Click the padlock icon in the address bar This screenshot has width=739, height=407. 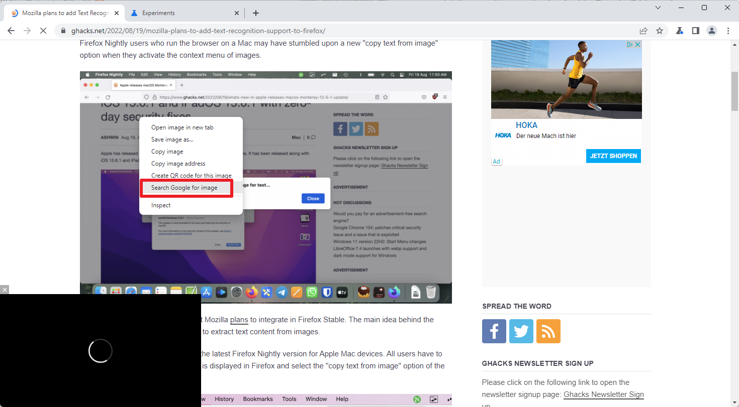[x=63, y=31]
